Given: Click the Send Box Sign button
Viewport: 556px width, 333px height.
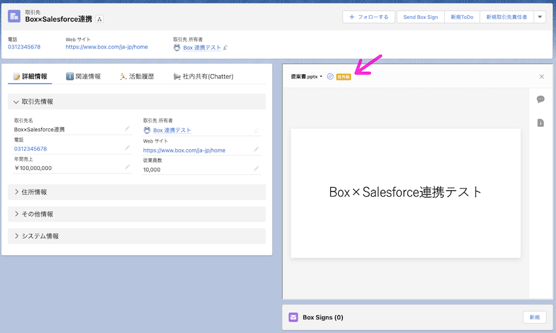Looking at the screenshot, I should click(x=421, y=17).
